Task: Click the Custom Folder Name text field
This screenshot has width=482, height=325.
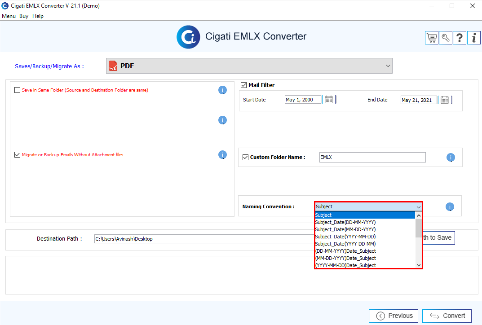Action: pyautogui.click(x=372, y=157)
